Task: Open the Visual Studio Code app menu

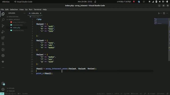Action: point(23,2)
